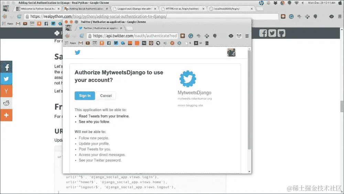The image size is (344, 194).
Task: Switch to Welcome to Python Social Auth tab
Action: coord(38,9)
